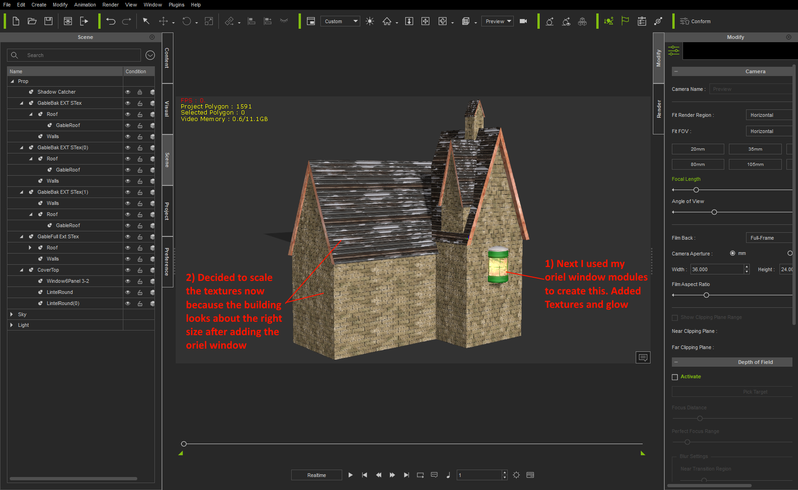Play the animation
This screenshot has height=490, width=798.
[351, 475]
